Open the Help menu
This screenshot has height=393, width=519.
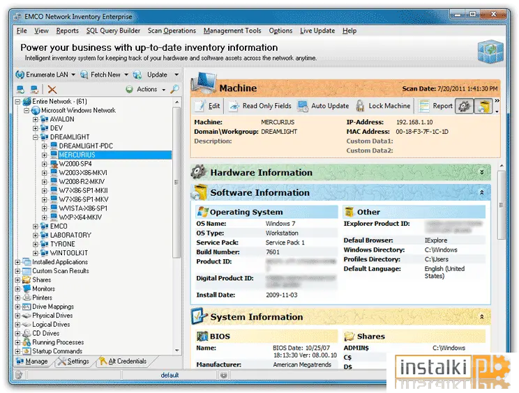coord(349,31)
